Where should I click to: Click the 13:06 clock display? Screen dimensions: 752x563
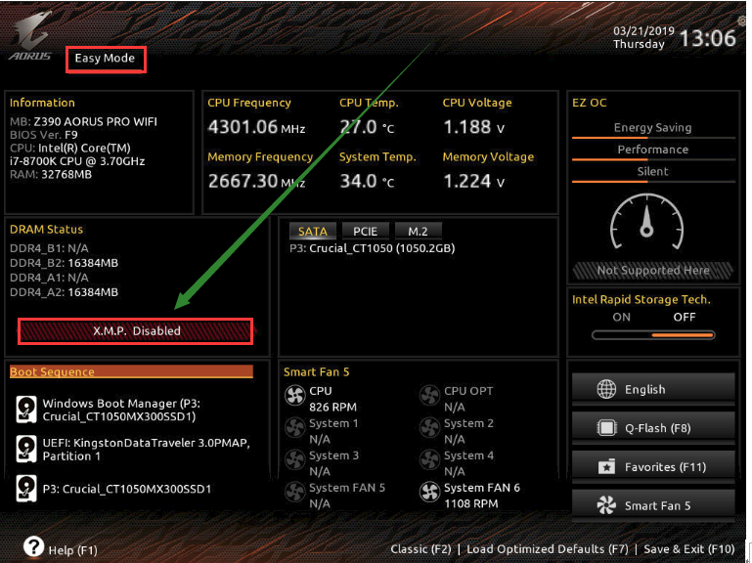pos(707,38)
